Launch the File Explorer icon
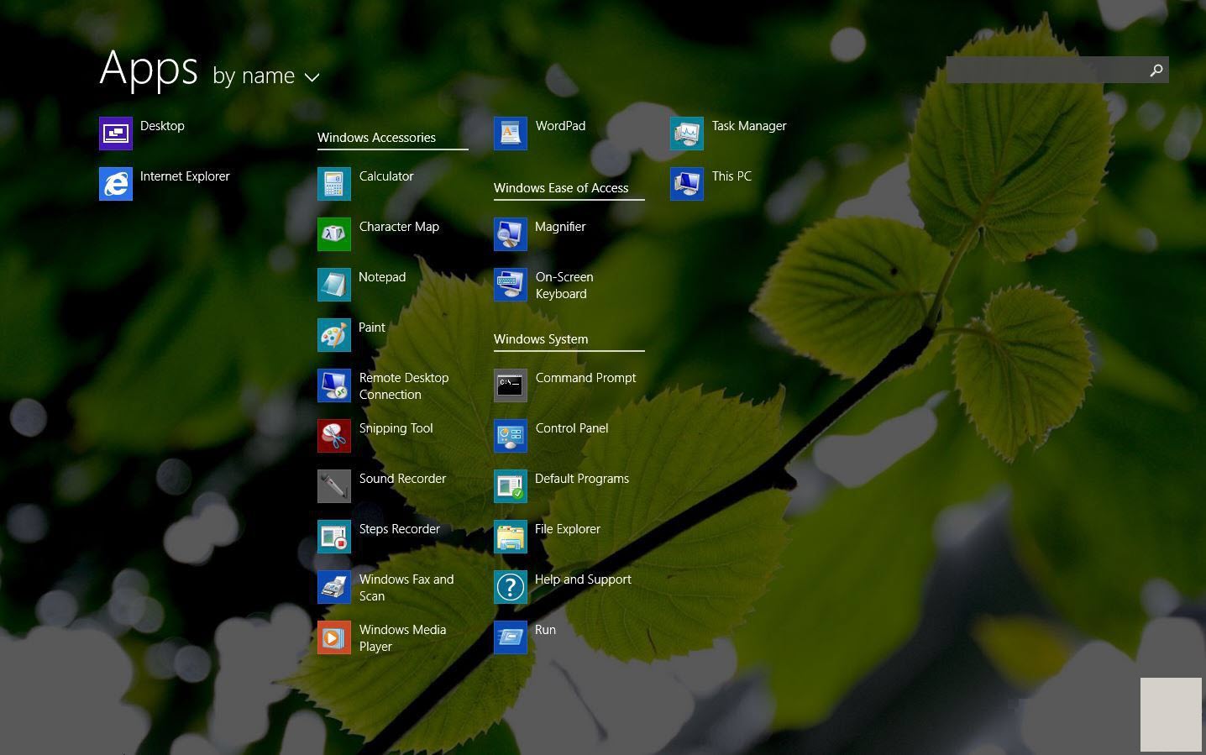Screen dimensions: 1206x755 511,537
